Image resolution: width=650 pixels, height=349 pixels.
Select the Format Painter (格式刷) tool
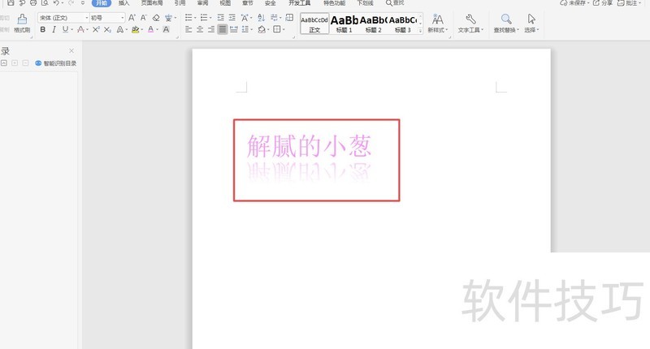pos(22,24)
